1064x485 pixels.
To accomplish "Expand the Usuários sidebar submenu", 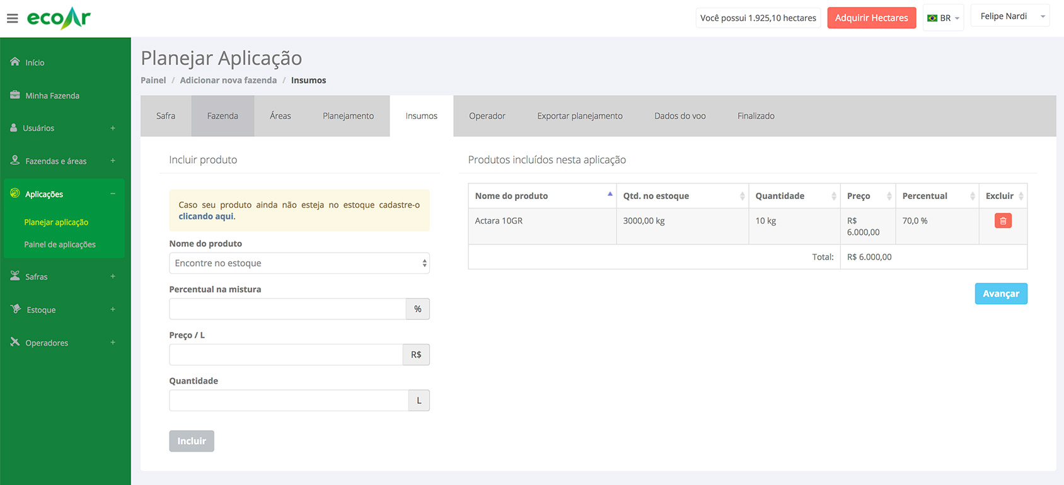I will (113, 128).
